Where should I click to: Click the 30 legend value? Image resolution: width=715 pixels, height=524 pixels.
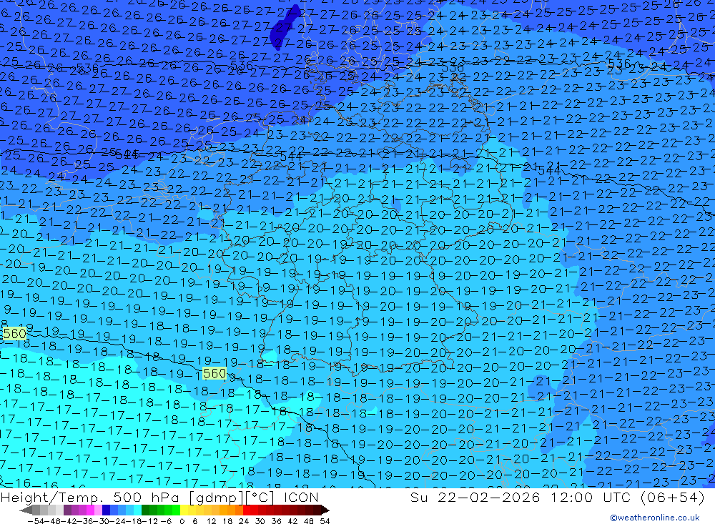260,521
